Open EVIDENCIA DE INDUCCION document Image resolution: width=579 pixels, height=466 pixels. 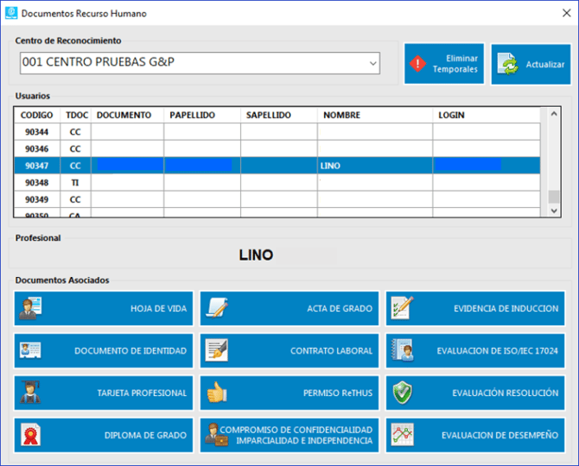tap(475, 309)
